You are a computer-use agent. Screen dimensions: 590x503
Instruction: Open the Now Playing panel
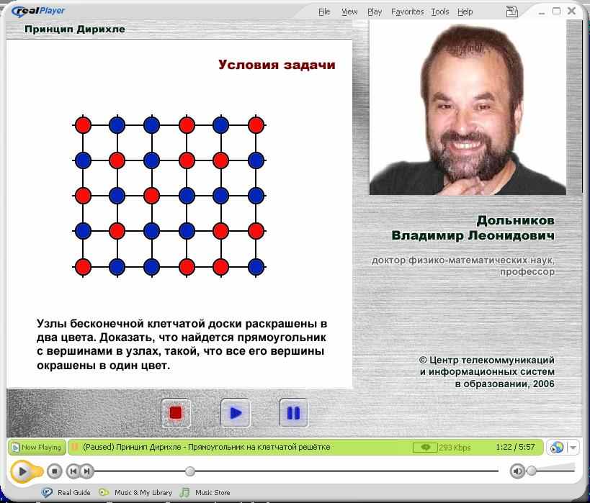(37, 448)
